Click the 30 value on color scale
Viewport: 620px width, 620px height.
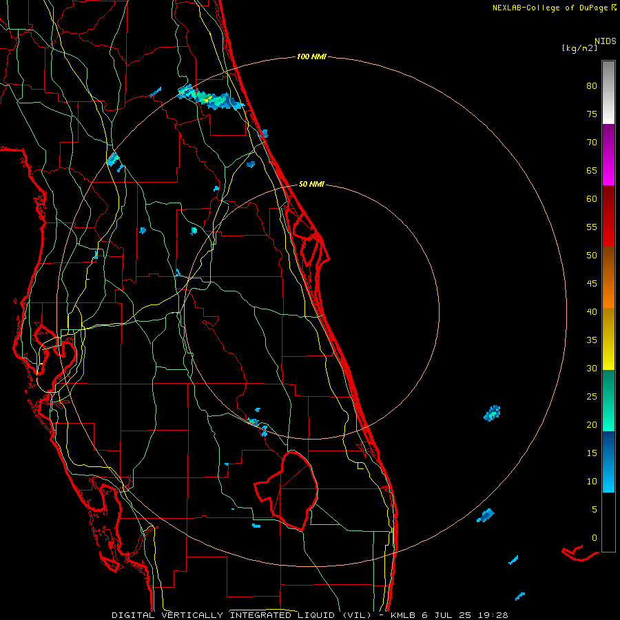592,369
